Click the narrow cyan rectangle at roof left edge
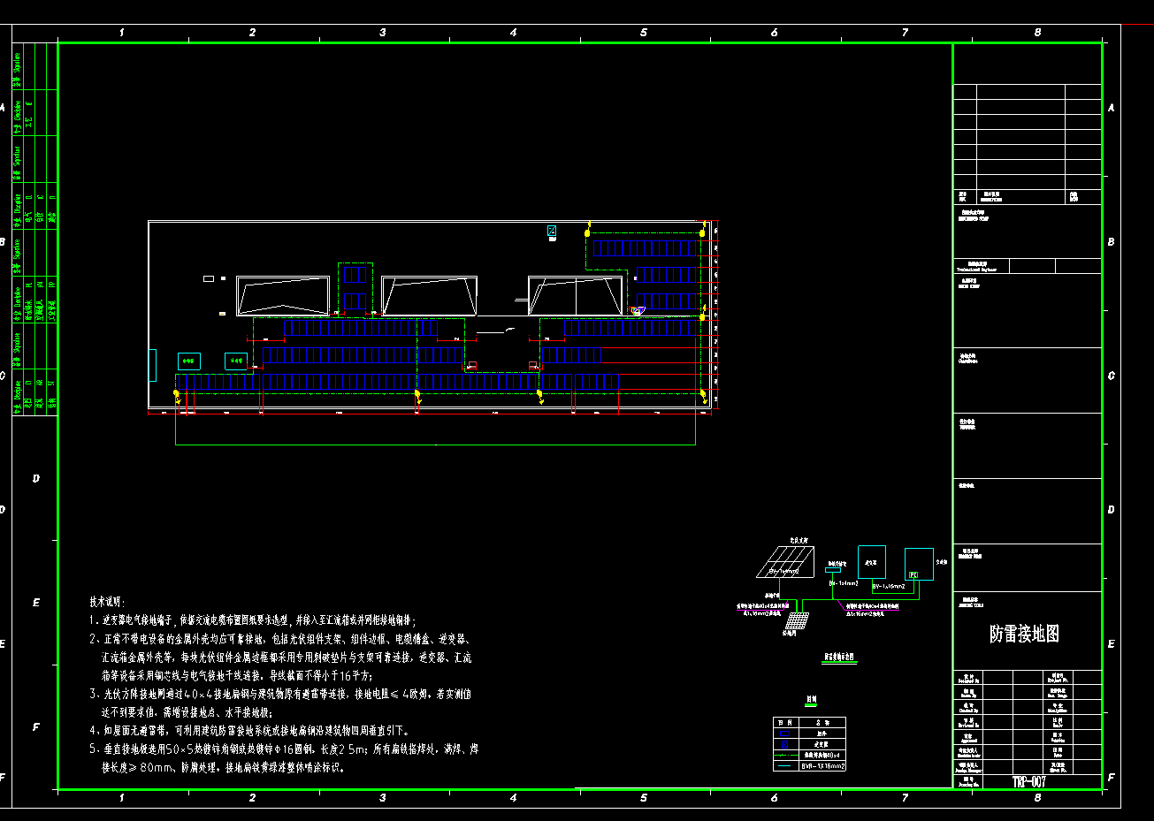This screenshot has height=821, width=1154. tap(152, 365)
